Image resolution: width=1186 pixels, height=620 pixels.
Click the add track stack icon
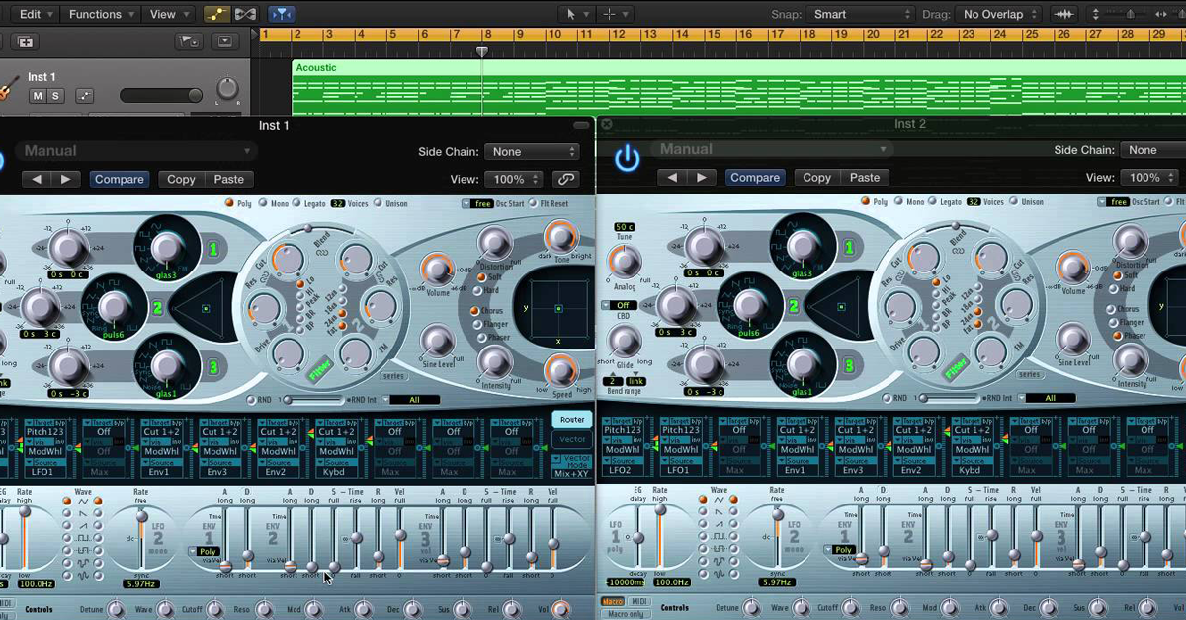(26, 41)
